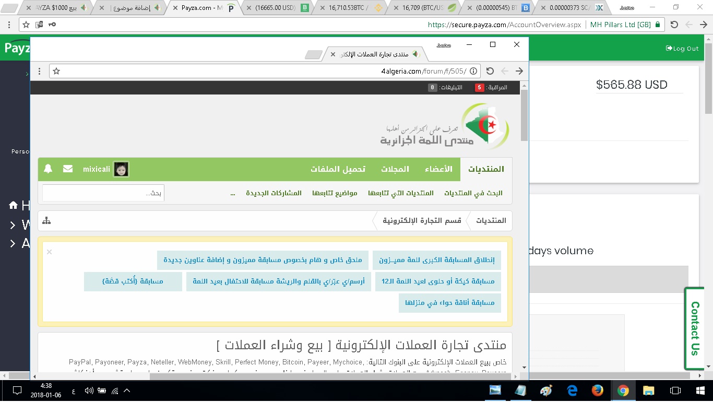
Task: Expand the '...' more options in forum sub-menu
Action: click(233, 193)
